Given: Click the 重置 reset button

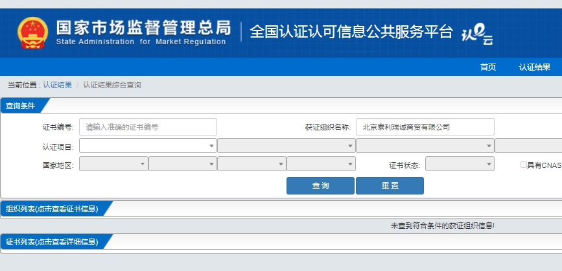Looking at the screenshot, I should (390, 185).
